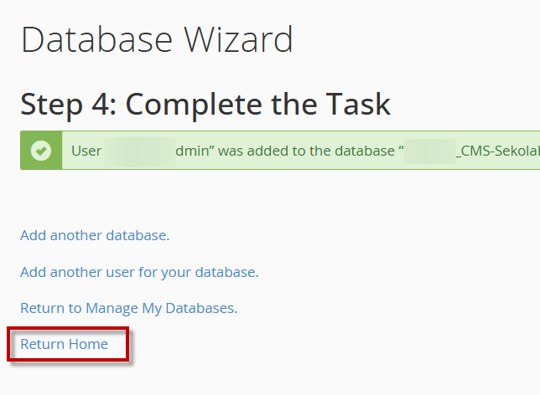Click the dark green icon block of the alert
Screen dimensions: 540x395
click(x=41, y=151)
